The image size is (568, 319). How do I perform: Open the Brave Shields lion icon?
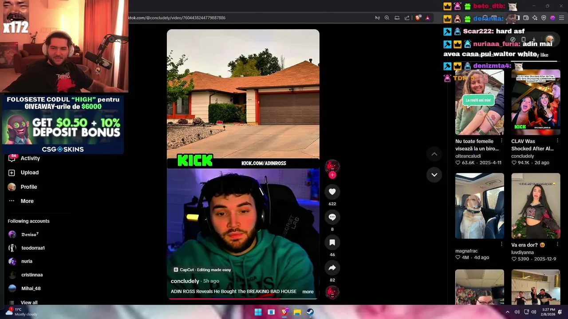click(418, 18)
